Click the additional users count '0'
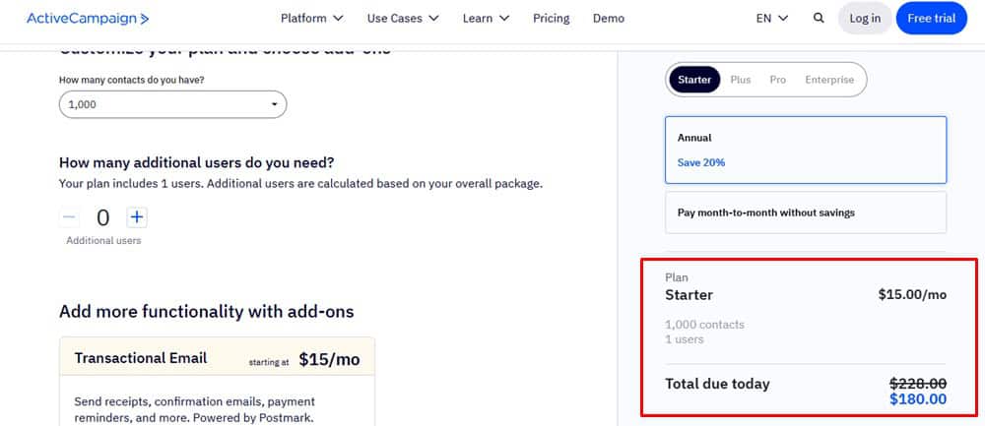Viewport: 985px width, 426px height. [103, 217]
